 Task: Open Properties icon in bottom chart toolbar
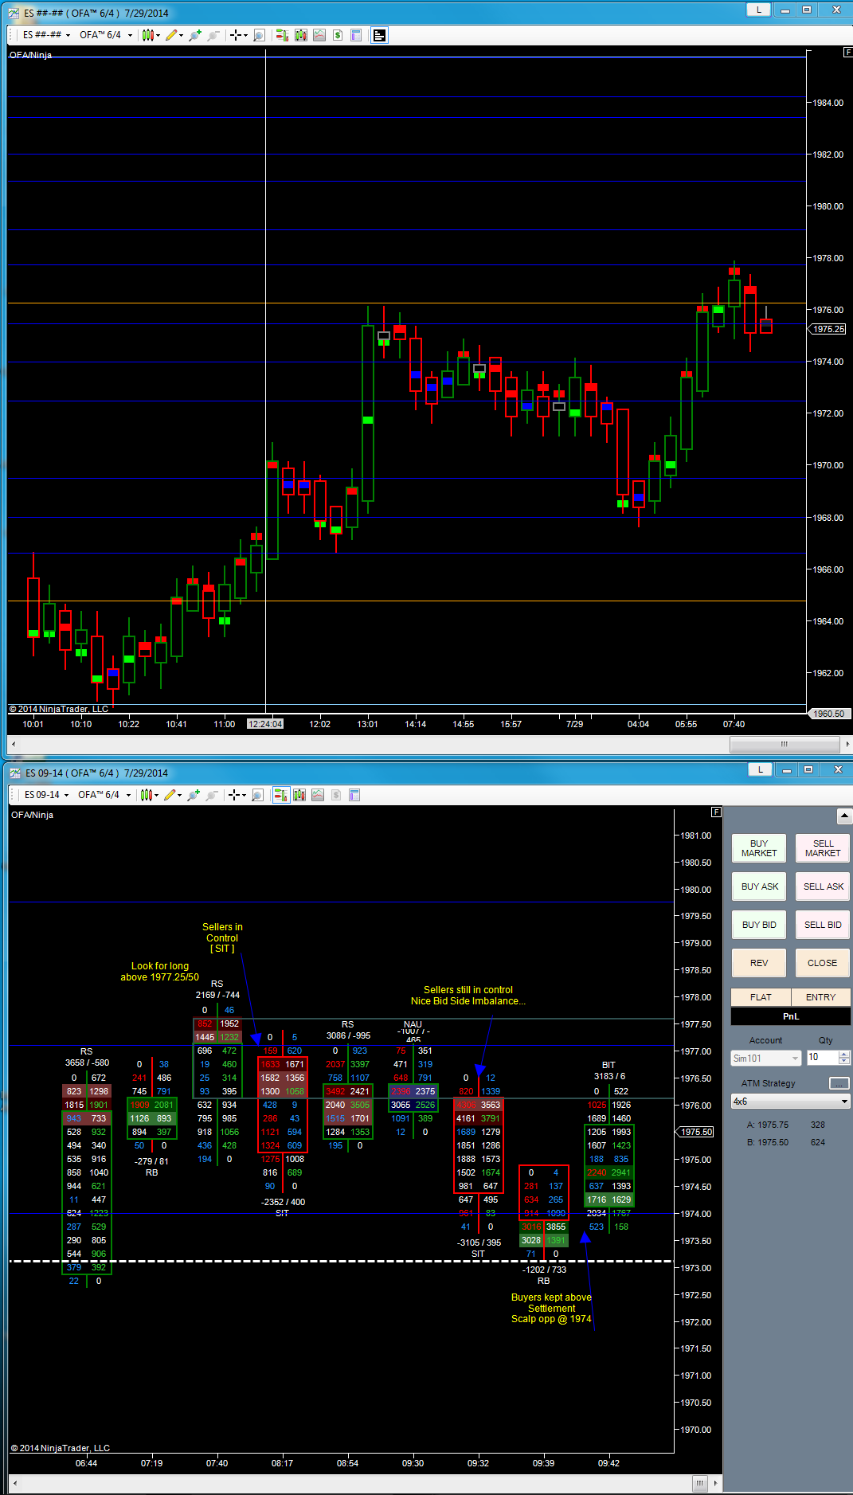click(354, 795)
